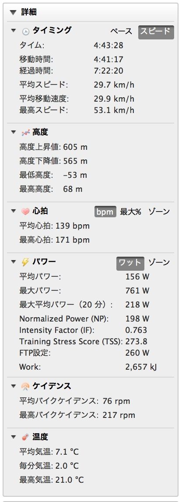Collapse the 高度 section triangle

[14, 132]
